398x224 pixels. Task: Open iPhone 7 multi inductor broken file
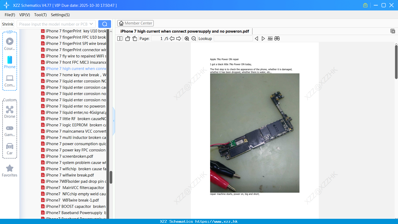coord(74,138)
